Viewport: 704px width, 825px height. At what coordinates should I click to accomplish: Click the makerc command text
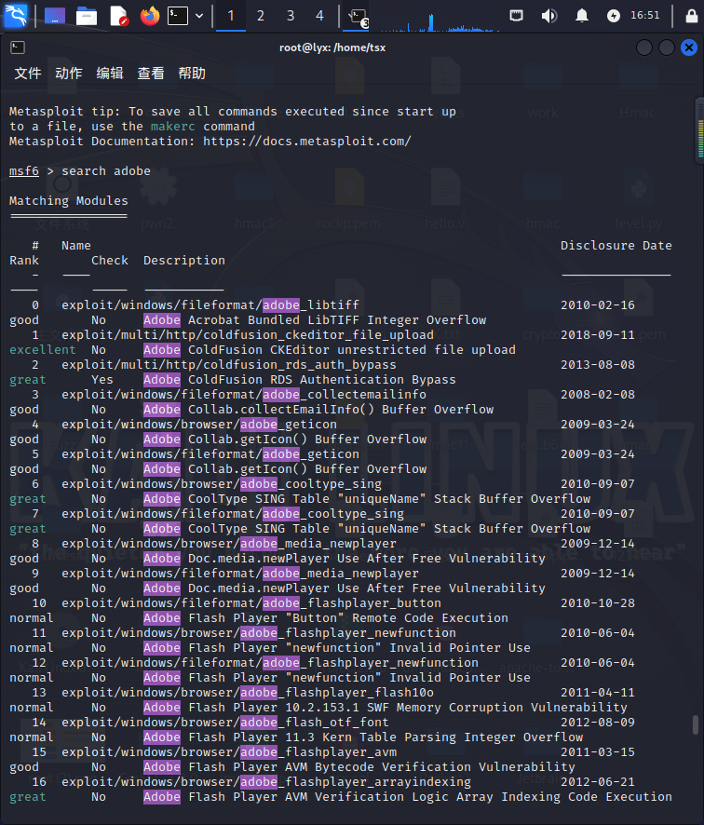point(172,127)
